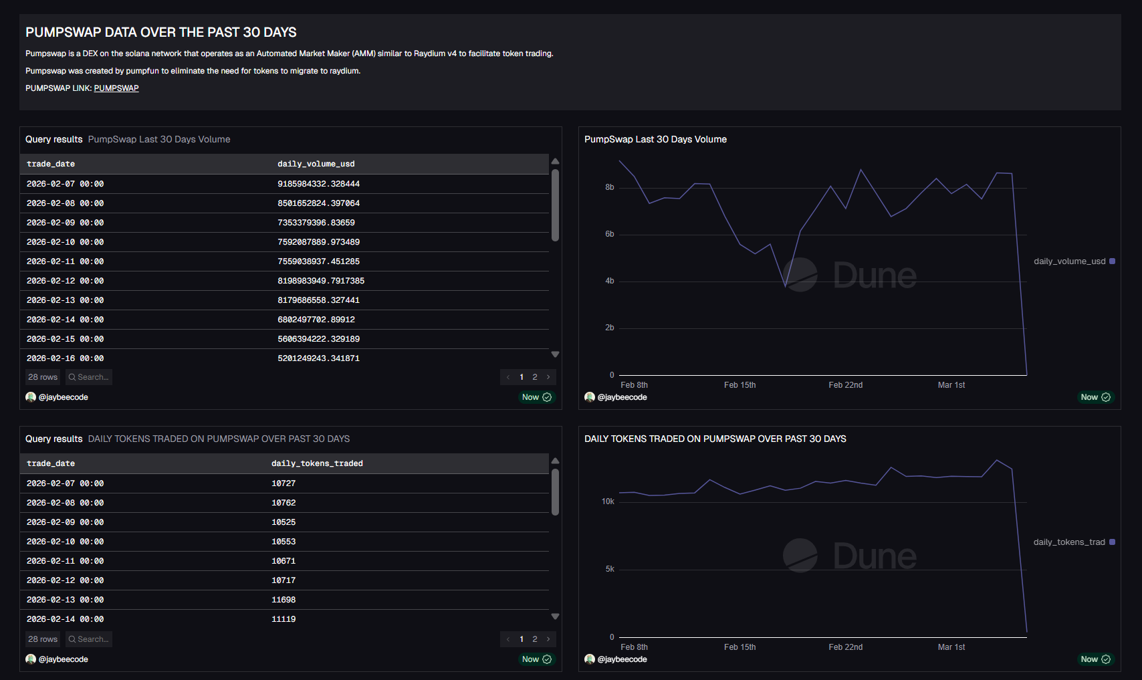Click the next page chevron in the volume table
The height and width of the screenshot is (680, 1142).
(548, 377)
